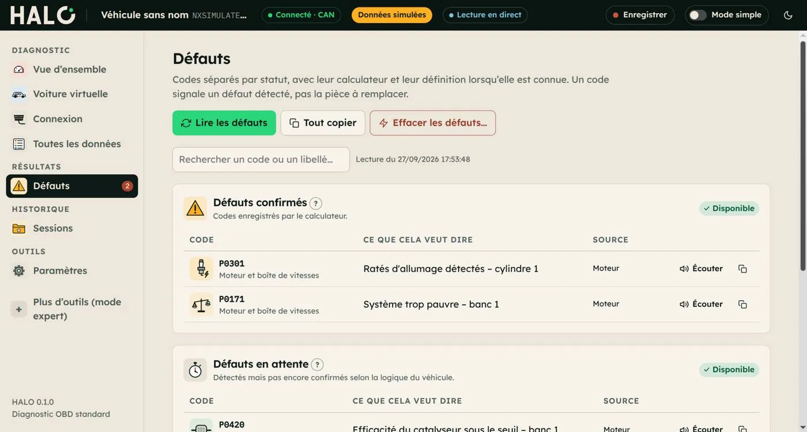Screen dimensions: 807x432
Task: Click Effacer les défauts button
Action: (433, 123)
